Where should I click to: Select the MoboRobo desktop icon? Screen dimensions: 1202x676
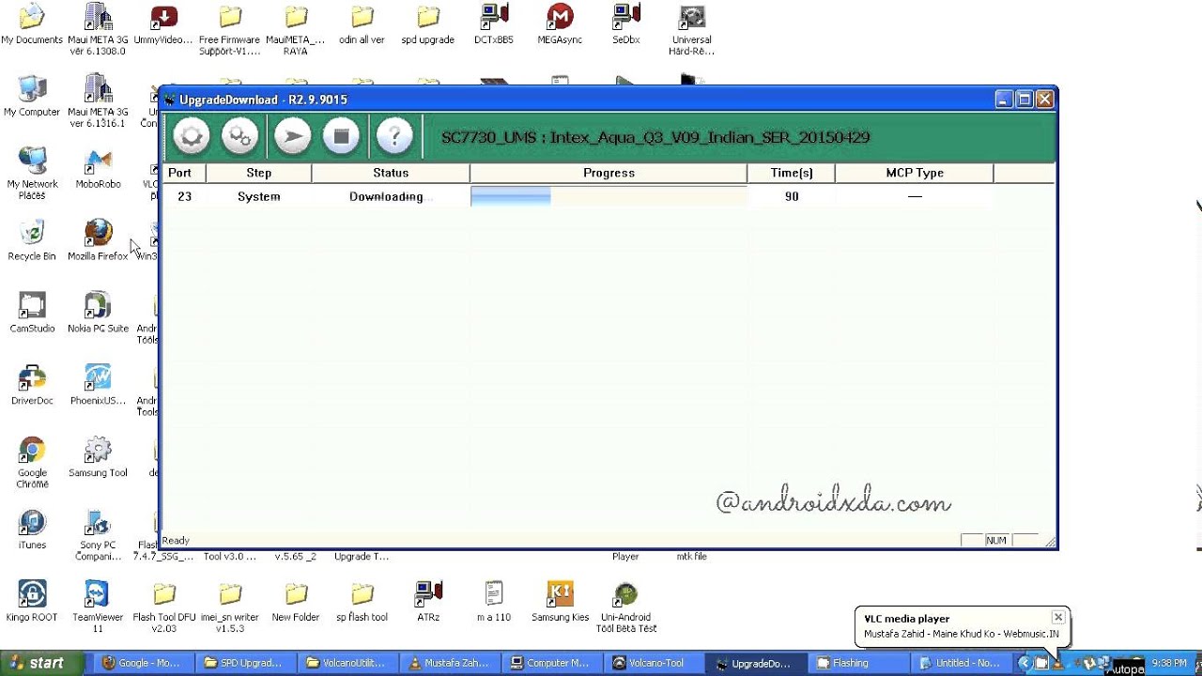[x=98, y=168]
